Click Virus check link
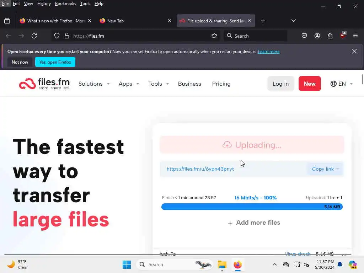This screenshot has width=364, height=273. (298, 254)
